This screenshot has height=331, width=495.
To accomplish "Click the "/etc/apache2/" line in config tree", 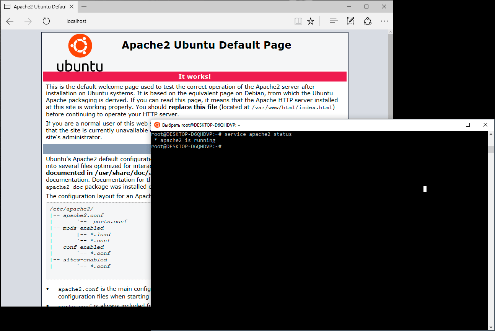I will [72, 209].
